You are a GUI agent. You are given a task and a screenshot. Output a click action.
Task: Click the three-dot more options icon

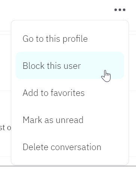click(x=120, y=10)
